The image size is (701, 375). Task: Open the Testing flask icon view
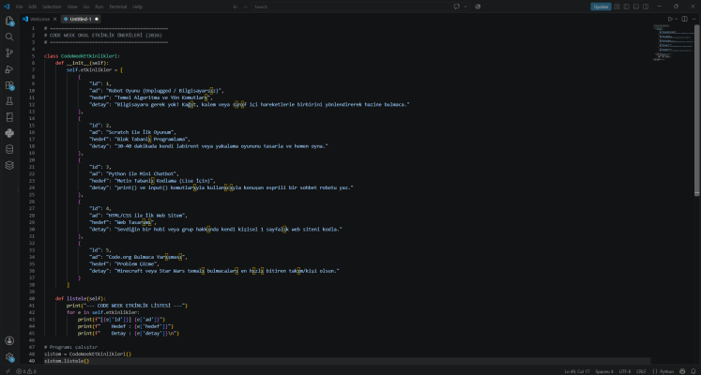(x=9, y=101)
